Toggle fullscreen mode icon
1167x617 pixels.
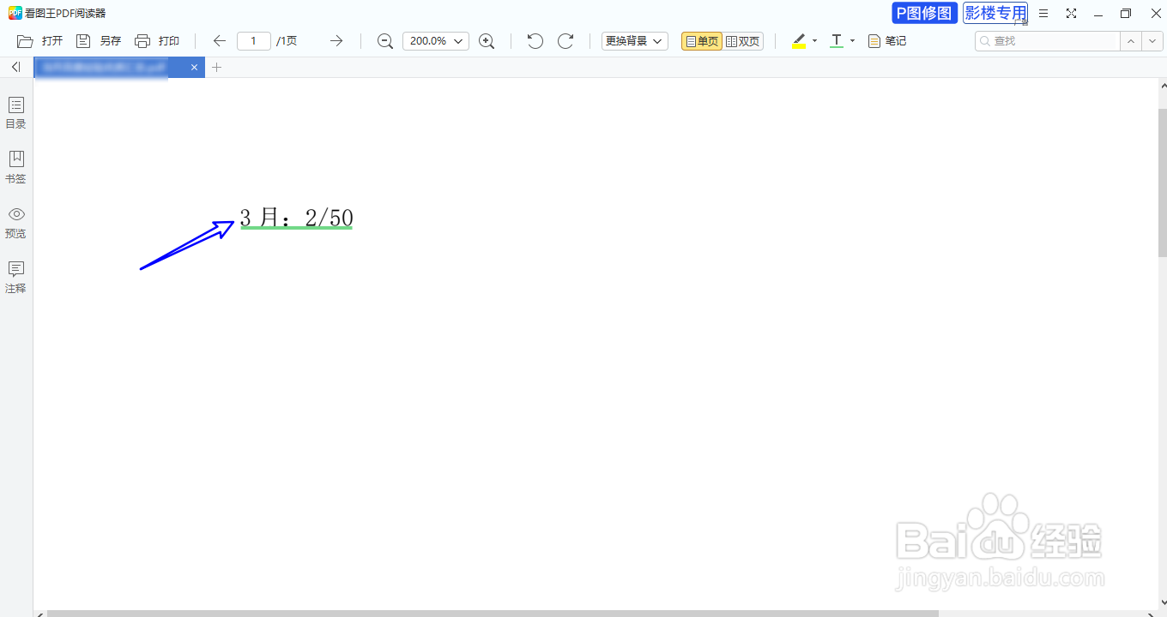1071,13
